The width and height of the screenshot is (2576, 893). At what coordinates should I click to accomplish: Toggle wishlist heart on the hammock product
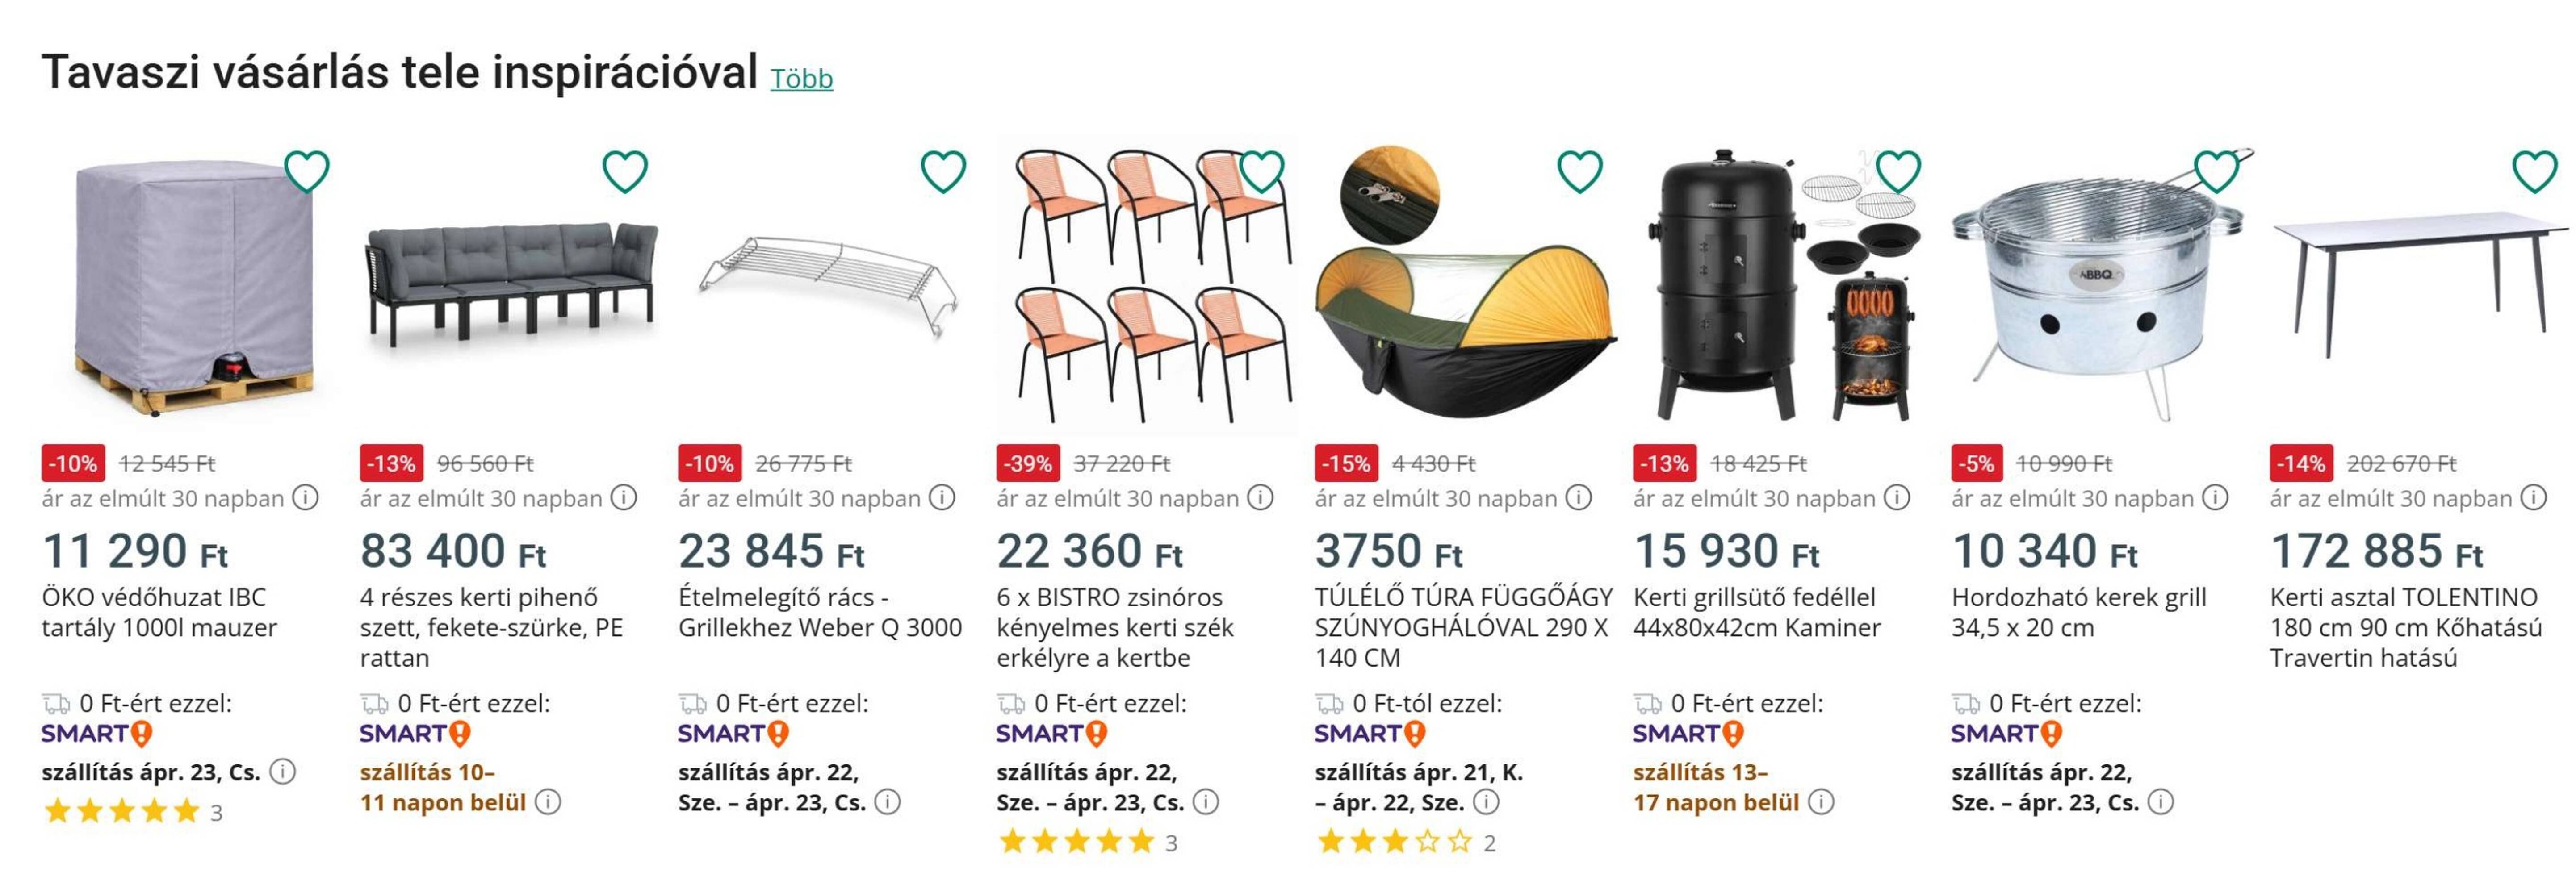pos(1579,172)
